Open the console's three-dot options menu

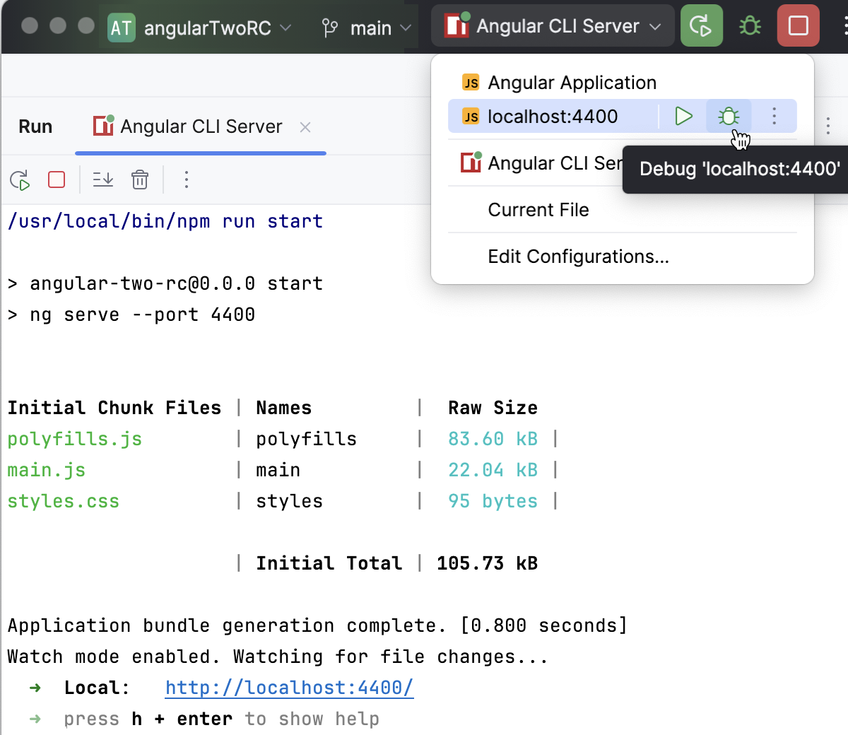coord(186,180)
